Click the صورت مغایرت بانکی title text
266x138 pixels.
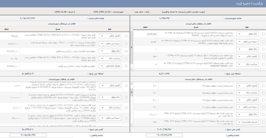click(x=184, y=12)
